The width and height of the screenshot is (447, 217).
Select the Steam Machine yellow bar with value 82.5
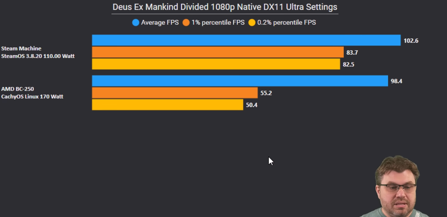[x=216, y=64]
